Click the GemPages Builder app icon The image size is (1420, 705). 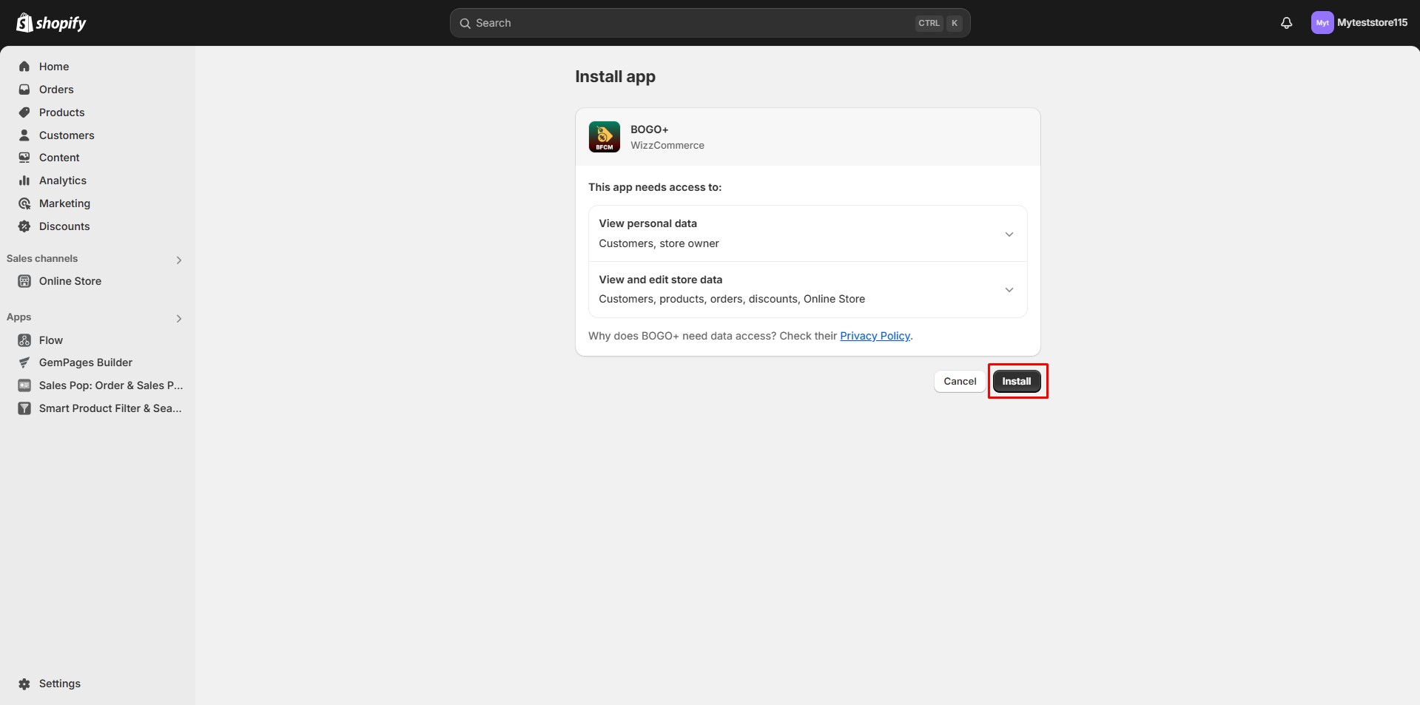(x=24, y=362)
